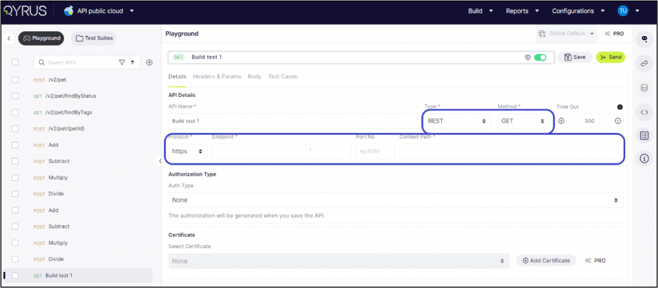This screenshot has height=288, width=658.
Task: Click the filter funnel icon in search bar
Action: pyautogui.click(x=121, y=62)
